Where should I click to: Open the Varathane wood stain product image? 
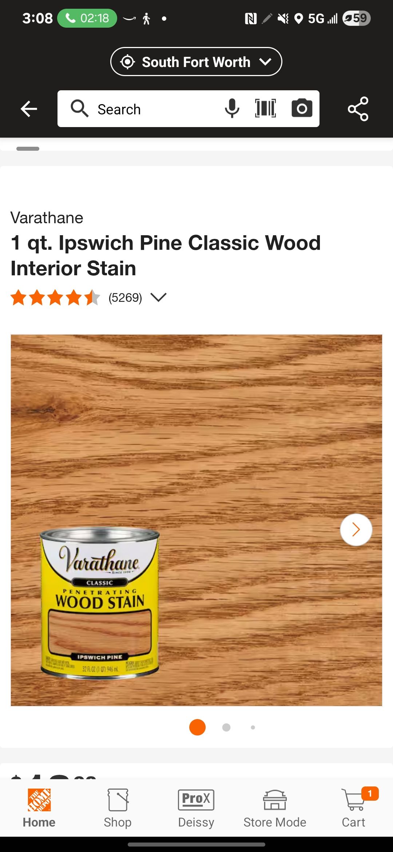[196, 520]
